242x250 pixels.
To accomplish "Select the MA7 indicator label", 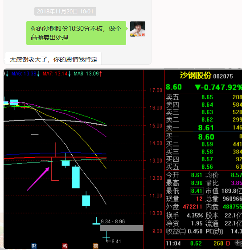I will click(x=55, y=74).
